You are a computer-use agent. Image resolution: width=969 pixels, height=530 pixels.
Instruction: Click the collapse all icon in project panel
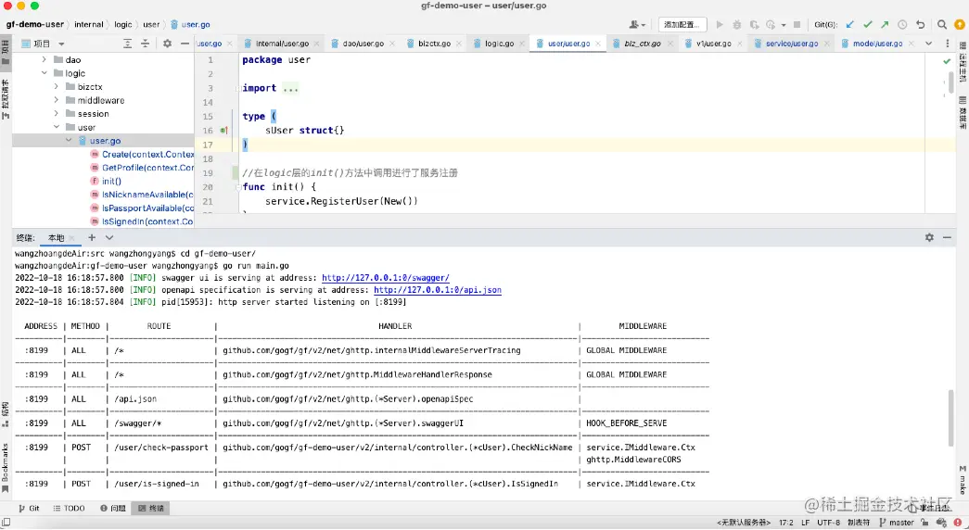(x=146, y=44)
